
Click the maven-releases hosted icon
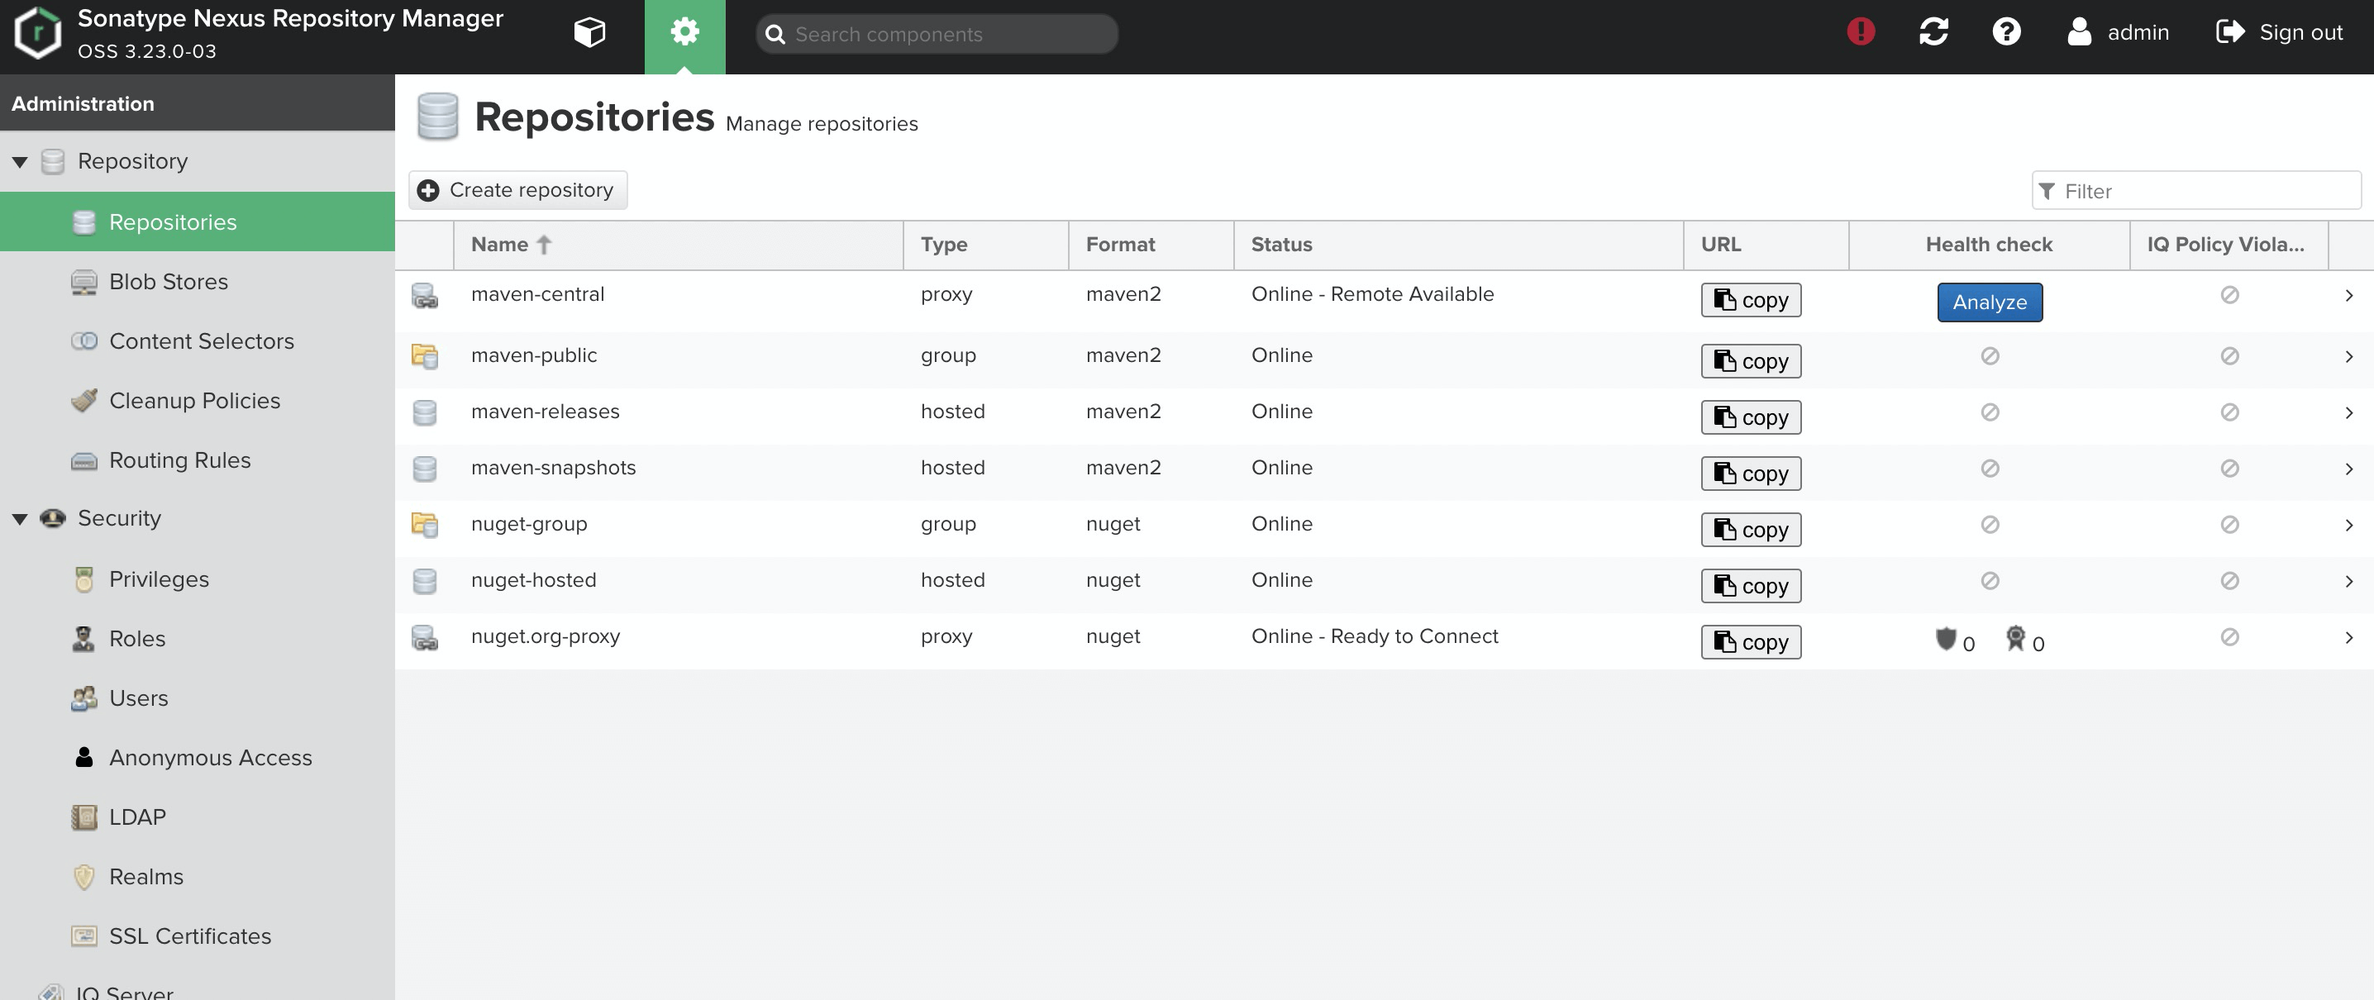pyautogui.click(x=425, y=412)
